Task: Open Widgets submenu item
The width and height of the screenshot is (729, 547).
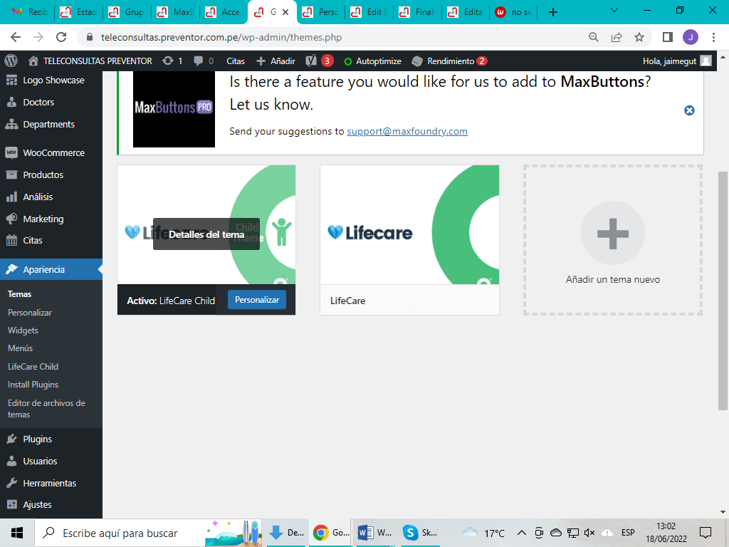Action: coord(23,330)
